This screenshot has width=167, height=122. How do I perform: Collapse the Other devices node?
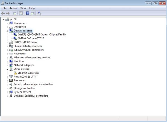tap(8, 69)
